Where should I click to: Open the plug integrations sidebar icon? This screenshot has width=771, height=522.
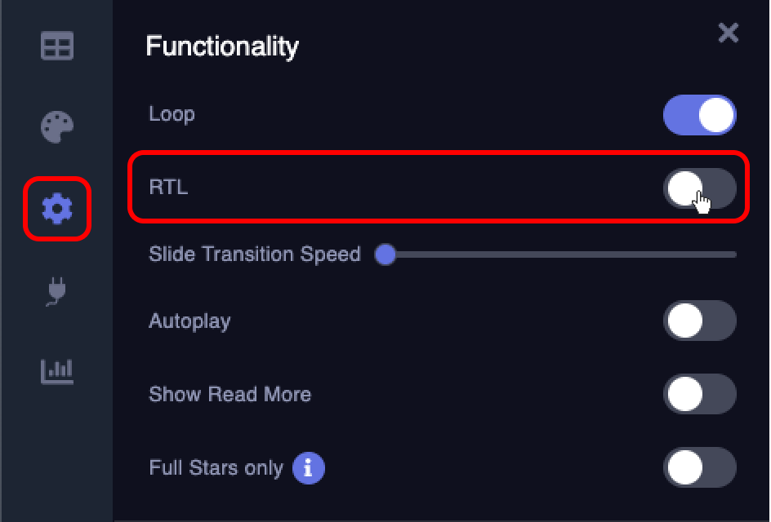56,291
